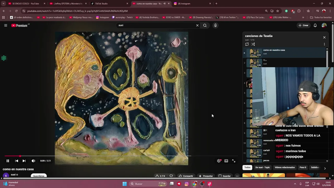The image size is (334, 188).
Task: Click the video progress bar scrubber
Action: click(x=20, y=156)
